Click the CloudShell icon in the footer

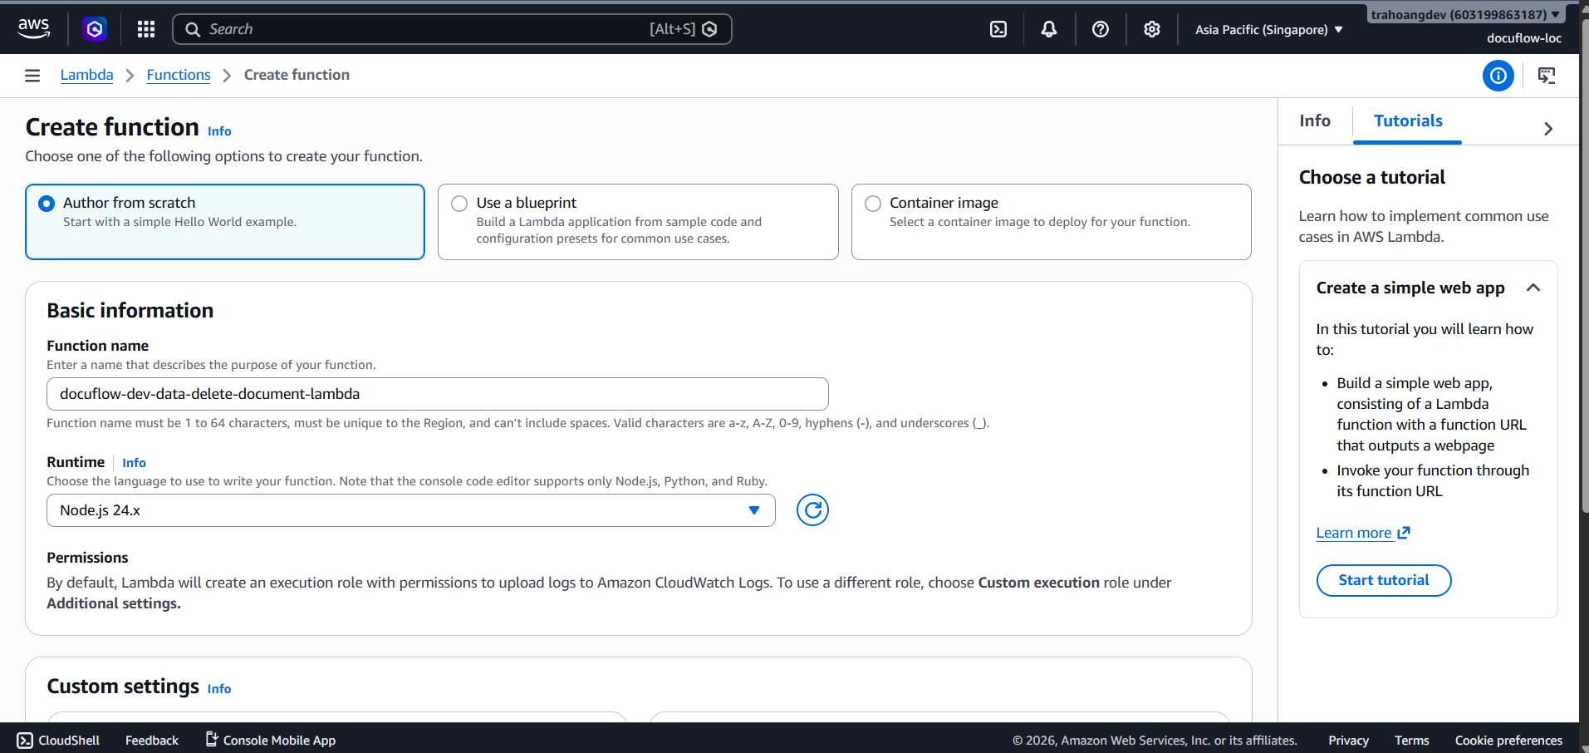point(25,741)
